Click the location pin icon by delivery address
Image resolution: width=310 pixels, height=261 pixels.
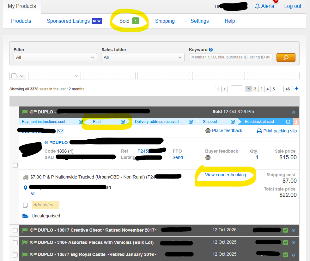pos(26,188)
